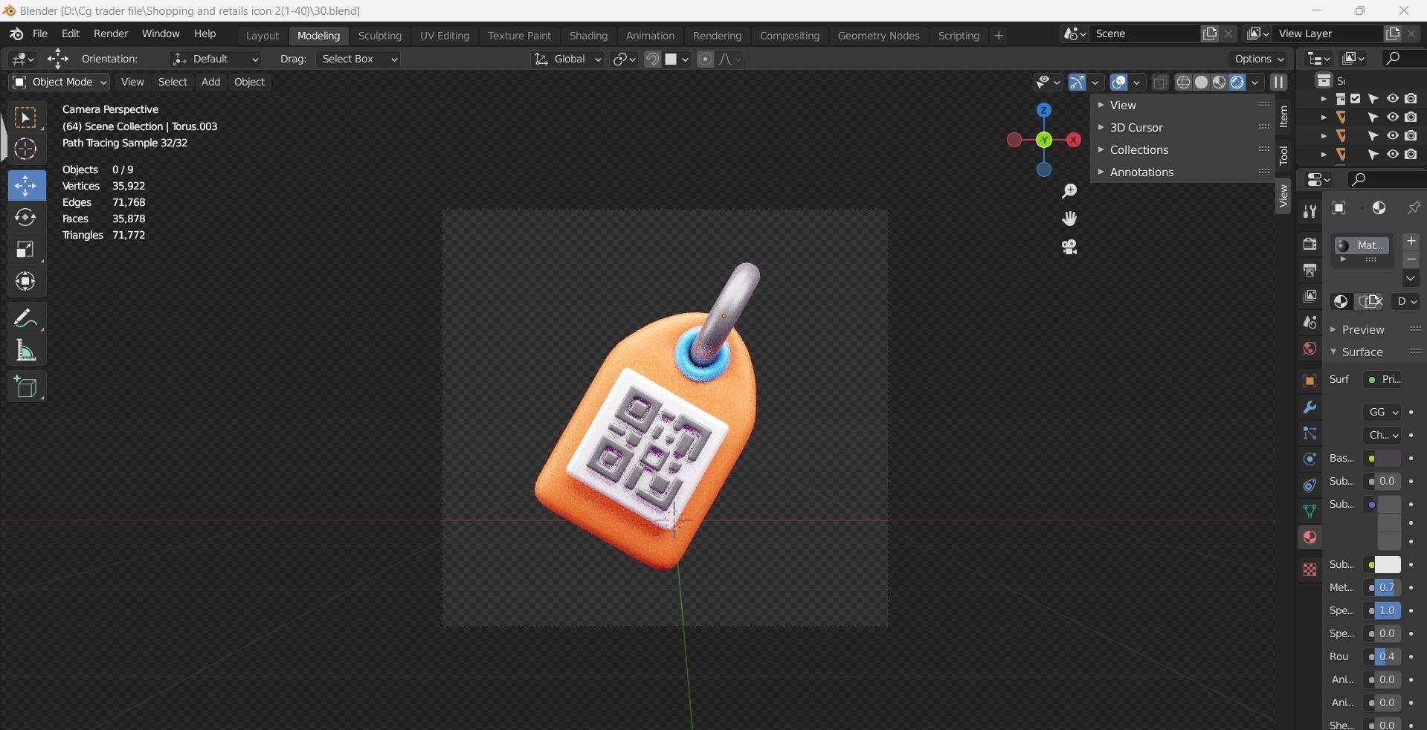This screenshot has height=730, width=1427.
Task: Open the Render properties tab
Action: (x=1310, y=244)
